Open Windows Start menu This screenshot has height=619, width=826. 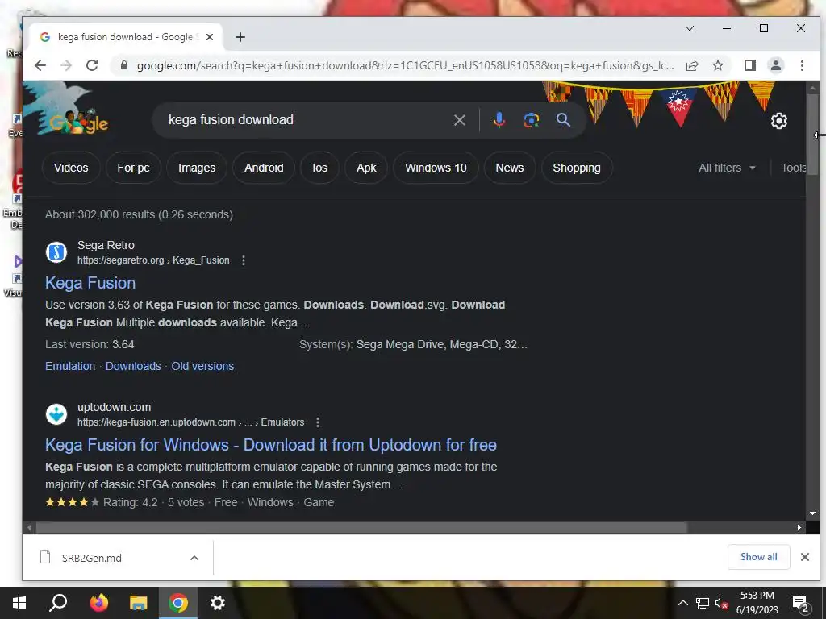(19, 603)
